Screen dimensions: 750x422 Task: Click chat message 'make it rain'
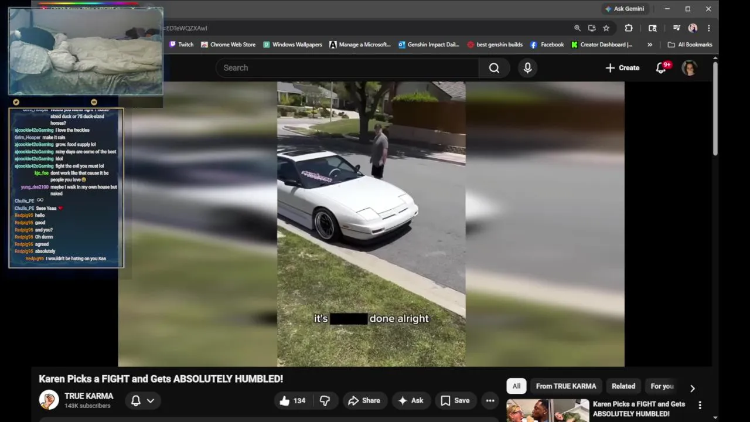click(x=54, y=137)
